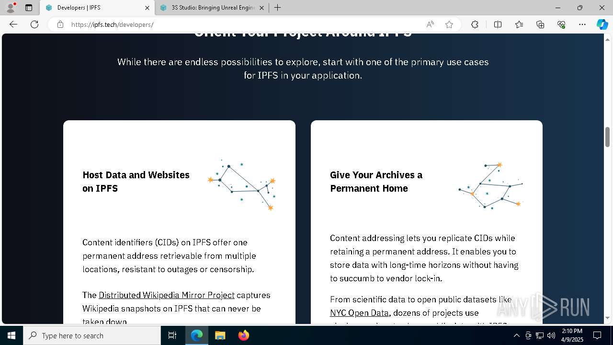Click the Host Data and Websites heading
Image resolution: width=613 pixels, height=345 pixels.
coord(136,182)
